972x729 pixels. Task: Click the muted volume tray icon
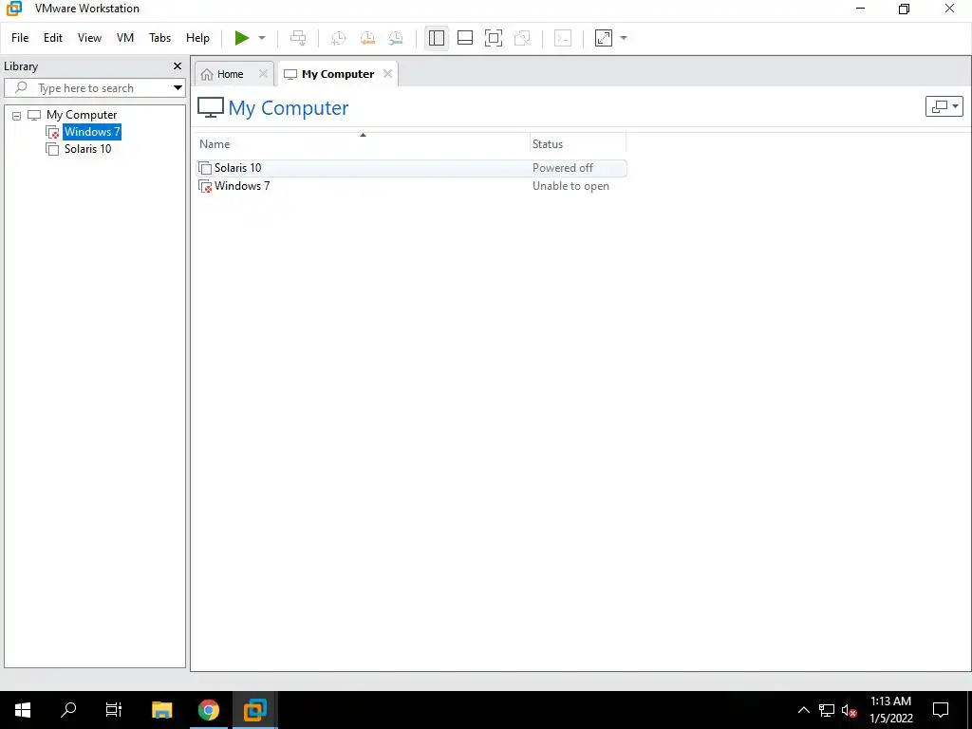click(850, 710)
